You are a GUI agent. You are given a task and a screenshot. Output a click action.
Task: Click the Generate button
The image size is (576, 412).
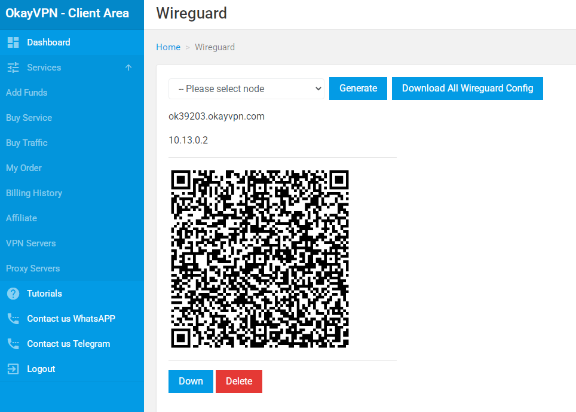[x=357, y=88]
